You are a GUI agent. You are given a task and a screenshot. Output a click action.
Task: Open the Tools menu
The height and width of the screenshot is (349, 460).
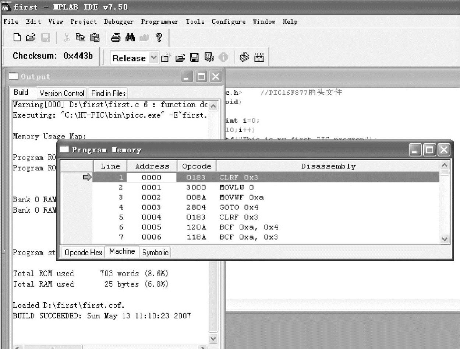coord(195,22)
